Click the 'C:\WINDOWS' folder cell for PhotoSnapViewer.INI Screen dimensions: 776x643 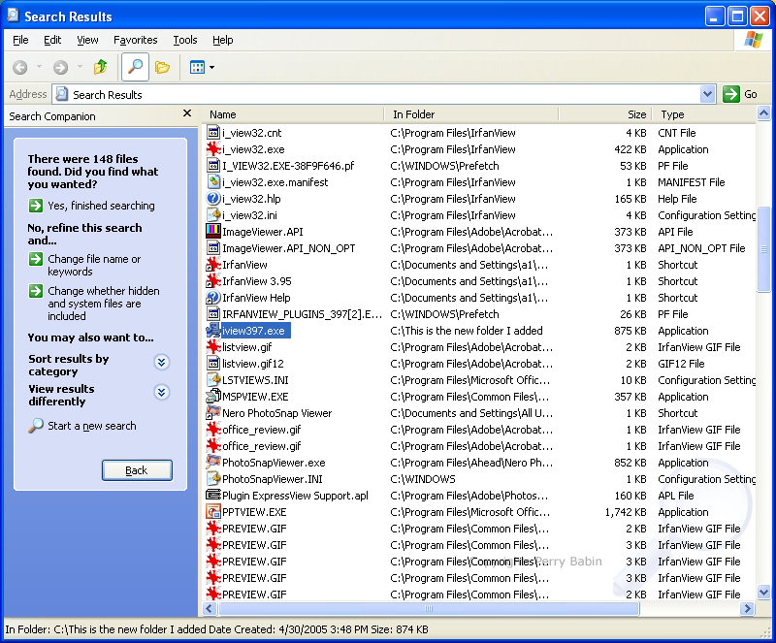pyautogui.click(x=423, y=479)
